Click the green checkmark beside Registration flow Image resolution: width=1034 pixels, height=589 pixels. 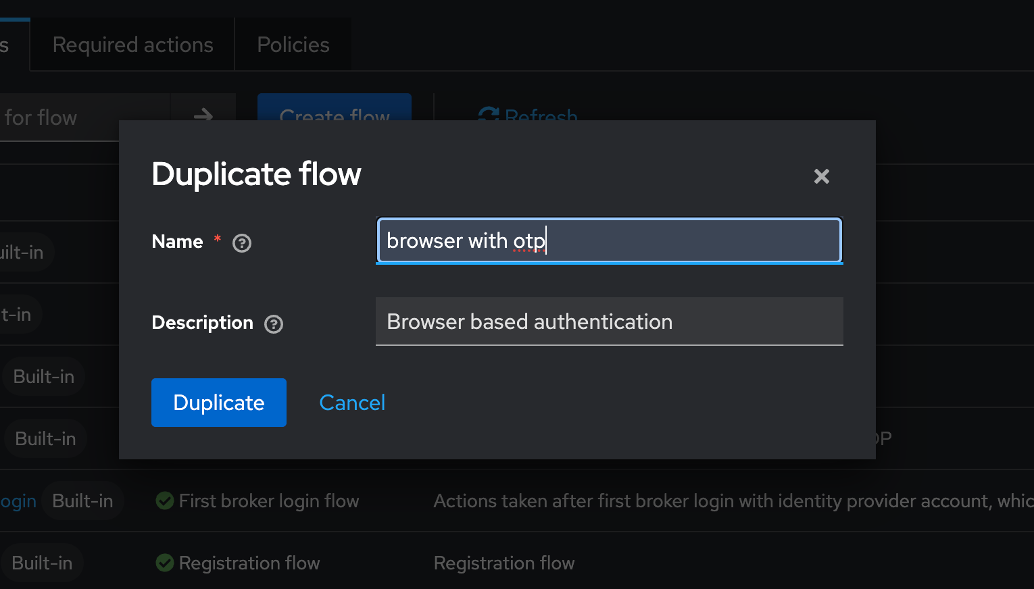tap(164, 563)
